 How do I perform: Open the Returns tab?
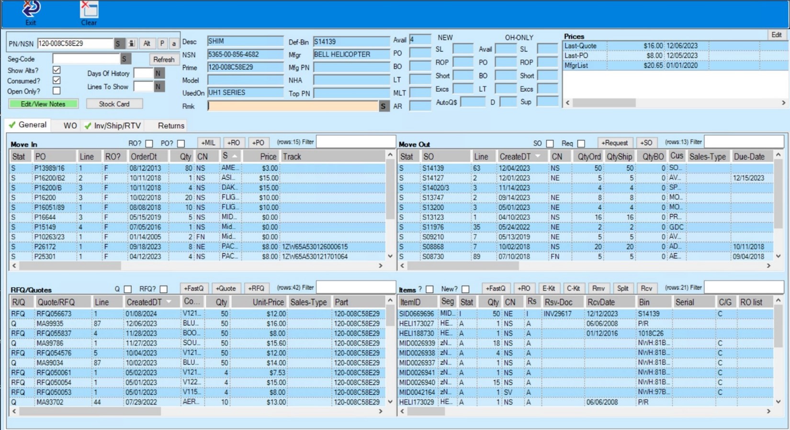point(170,125)
